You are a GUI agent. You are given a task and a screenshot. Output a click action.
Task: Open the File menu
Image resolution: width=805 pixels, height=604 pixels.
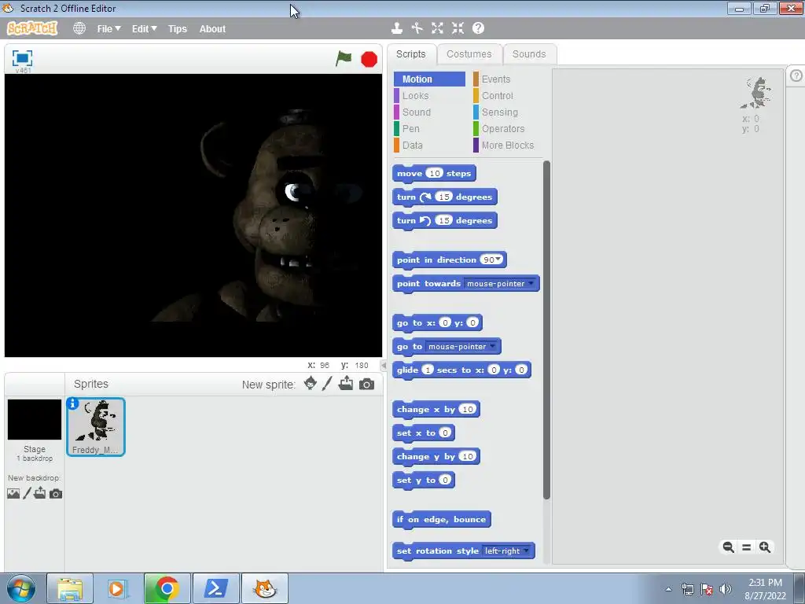coord(108,29)
